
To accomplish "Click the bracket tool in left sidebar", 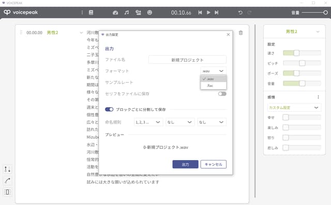I will [7, 192].
